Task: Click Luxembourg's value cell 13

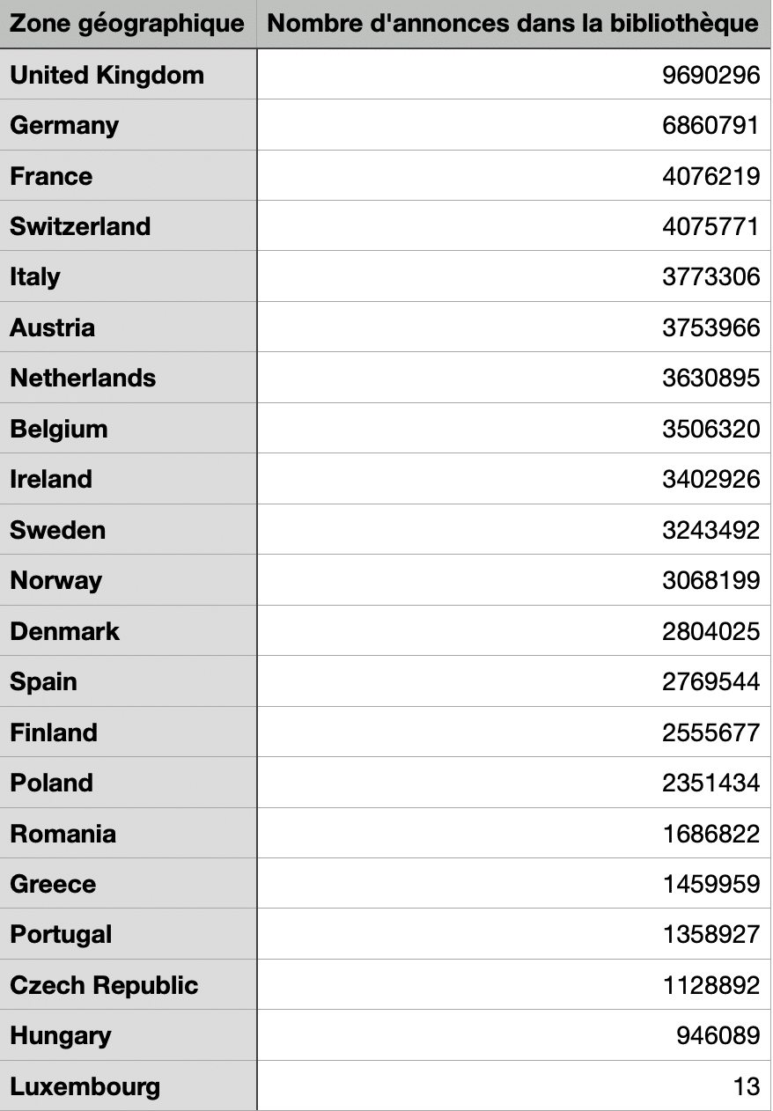Action: point(746,1086)
